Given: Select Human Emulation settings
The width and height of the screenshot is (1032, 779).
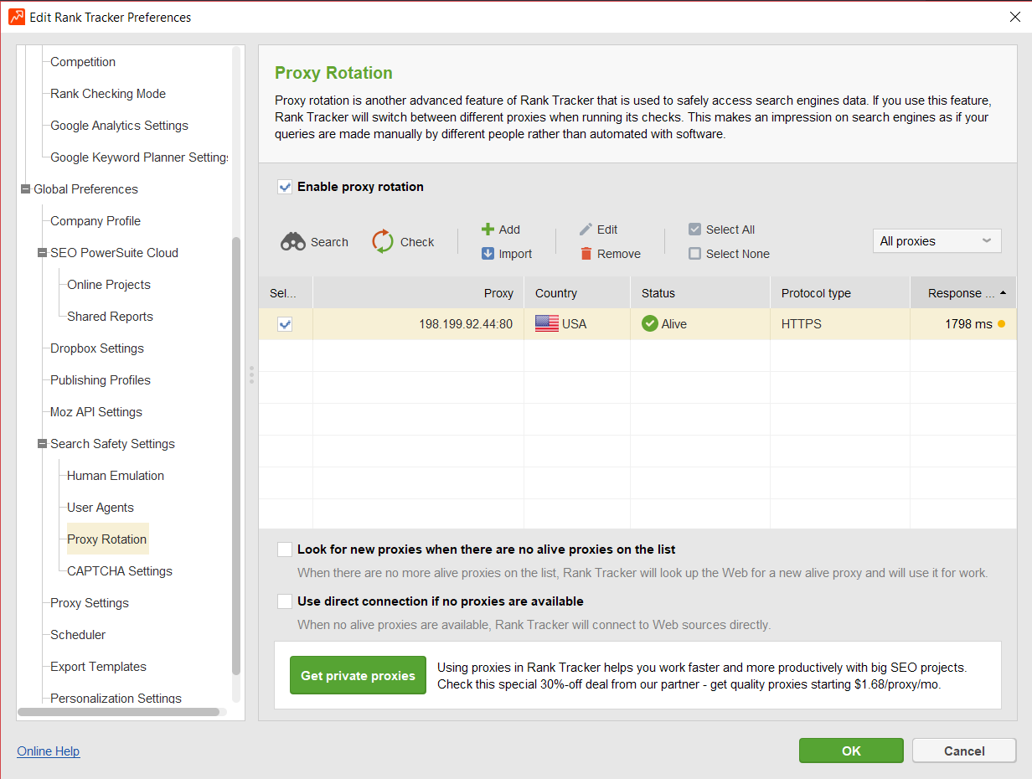Looking at the screenshot, I should (116, 476).
